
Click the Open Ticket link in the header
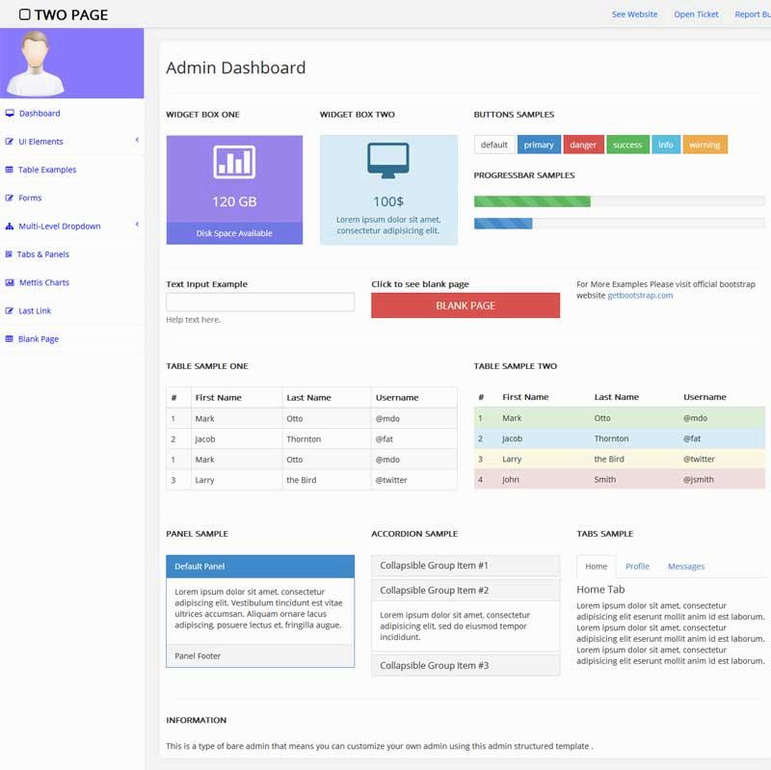coord(696,14)
